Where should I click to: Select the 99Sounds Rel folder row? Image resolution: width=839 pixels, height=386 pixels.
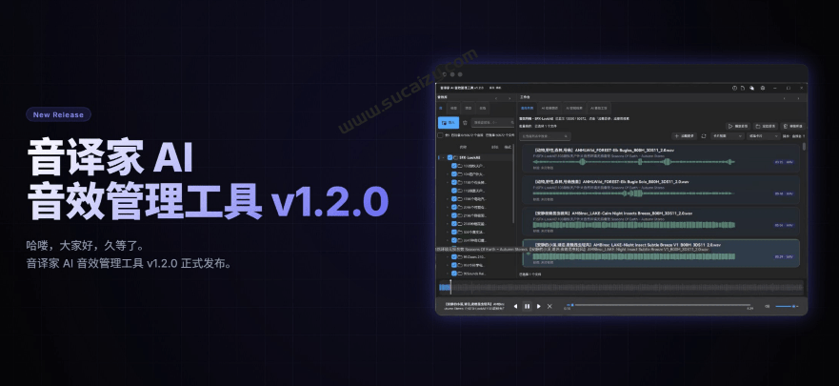tap(475, 273)
